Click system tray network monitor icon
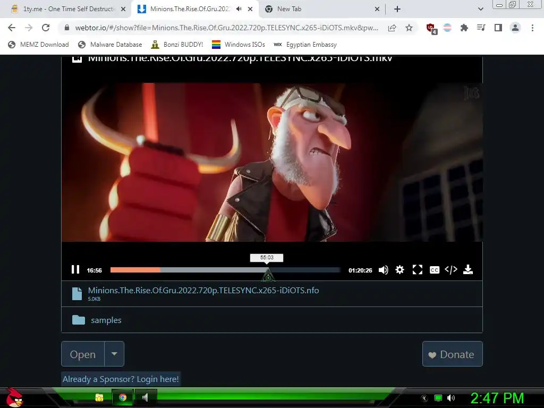Image resolution: width=544 pixels, height=408 pixels. 438,398
